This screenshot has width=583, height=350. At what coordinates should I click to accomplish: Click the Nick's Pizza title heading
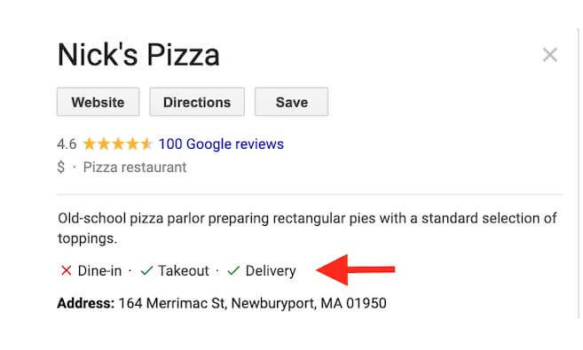point(138,55)
